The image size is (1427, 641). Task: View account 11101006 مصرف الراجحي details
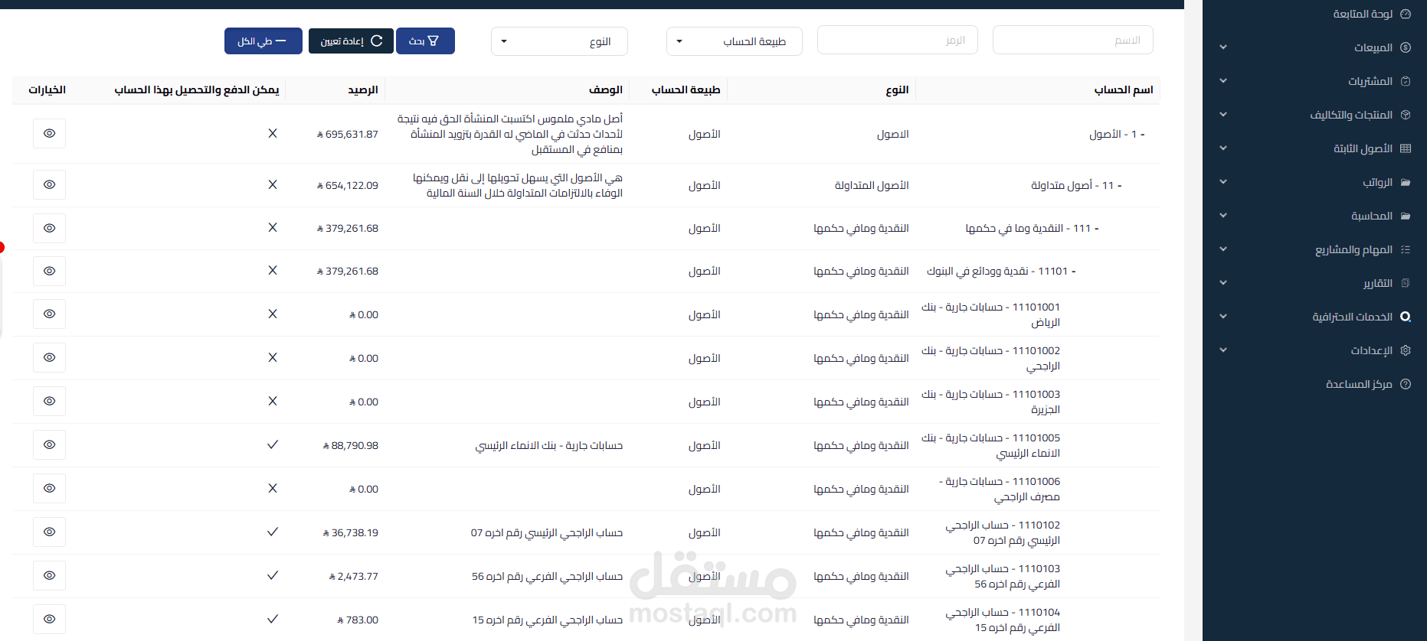pos(50,488)
